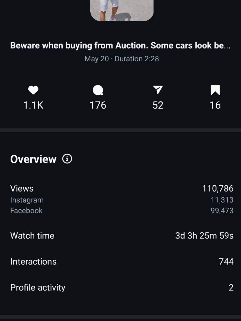This screenshot has height=321, width=241.
Task: Select the 1.1K likes count
Action: pos(33,105)
